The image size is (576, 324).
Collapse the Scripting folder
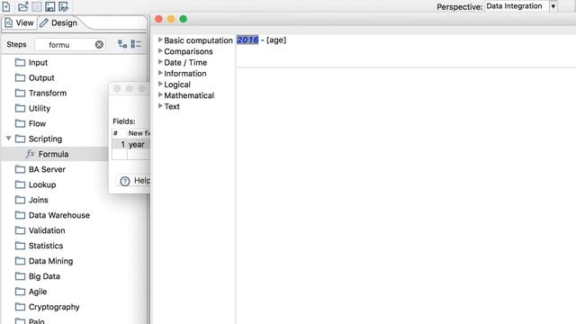pyautogui.click(x=8, y=139)
